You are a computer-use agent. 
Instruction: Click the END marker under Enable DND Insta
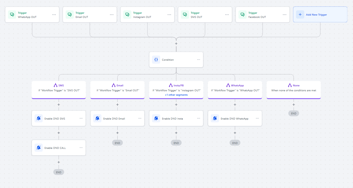click(176, 143)
